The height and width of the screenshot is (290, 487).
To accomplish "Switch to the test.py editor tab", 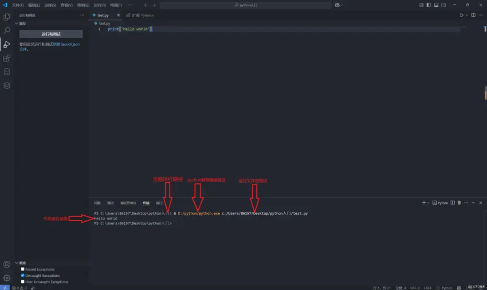I will 102,15.
